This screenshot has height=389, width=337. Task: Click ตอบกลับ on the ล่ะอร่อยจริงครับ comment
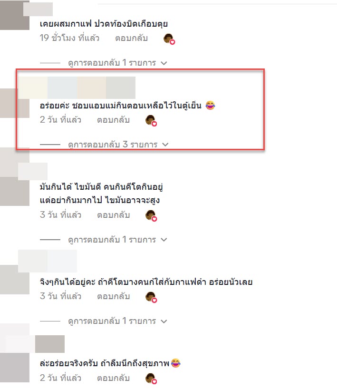click(113, 378)
